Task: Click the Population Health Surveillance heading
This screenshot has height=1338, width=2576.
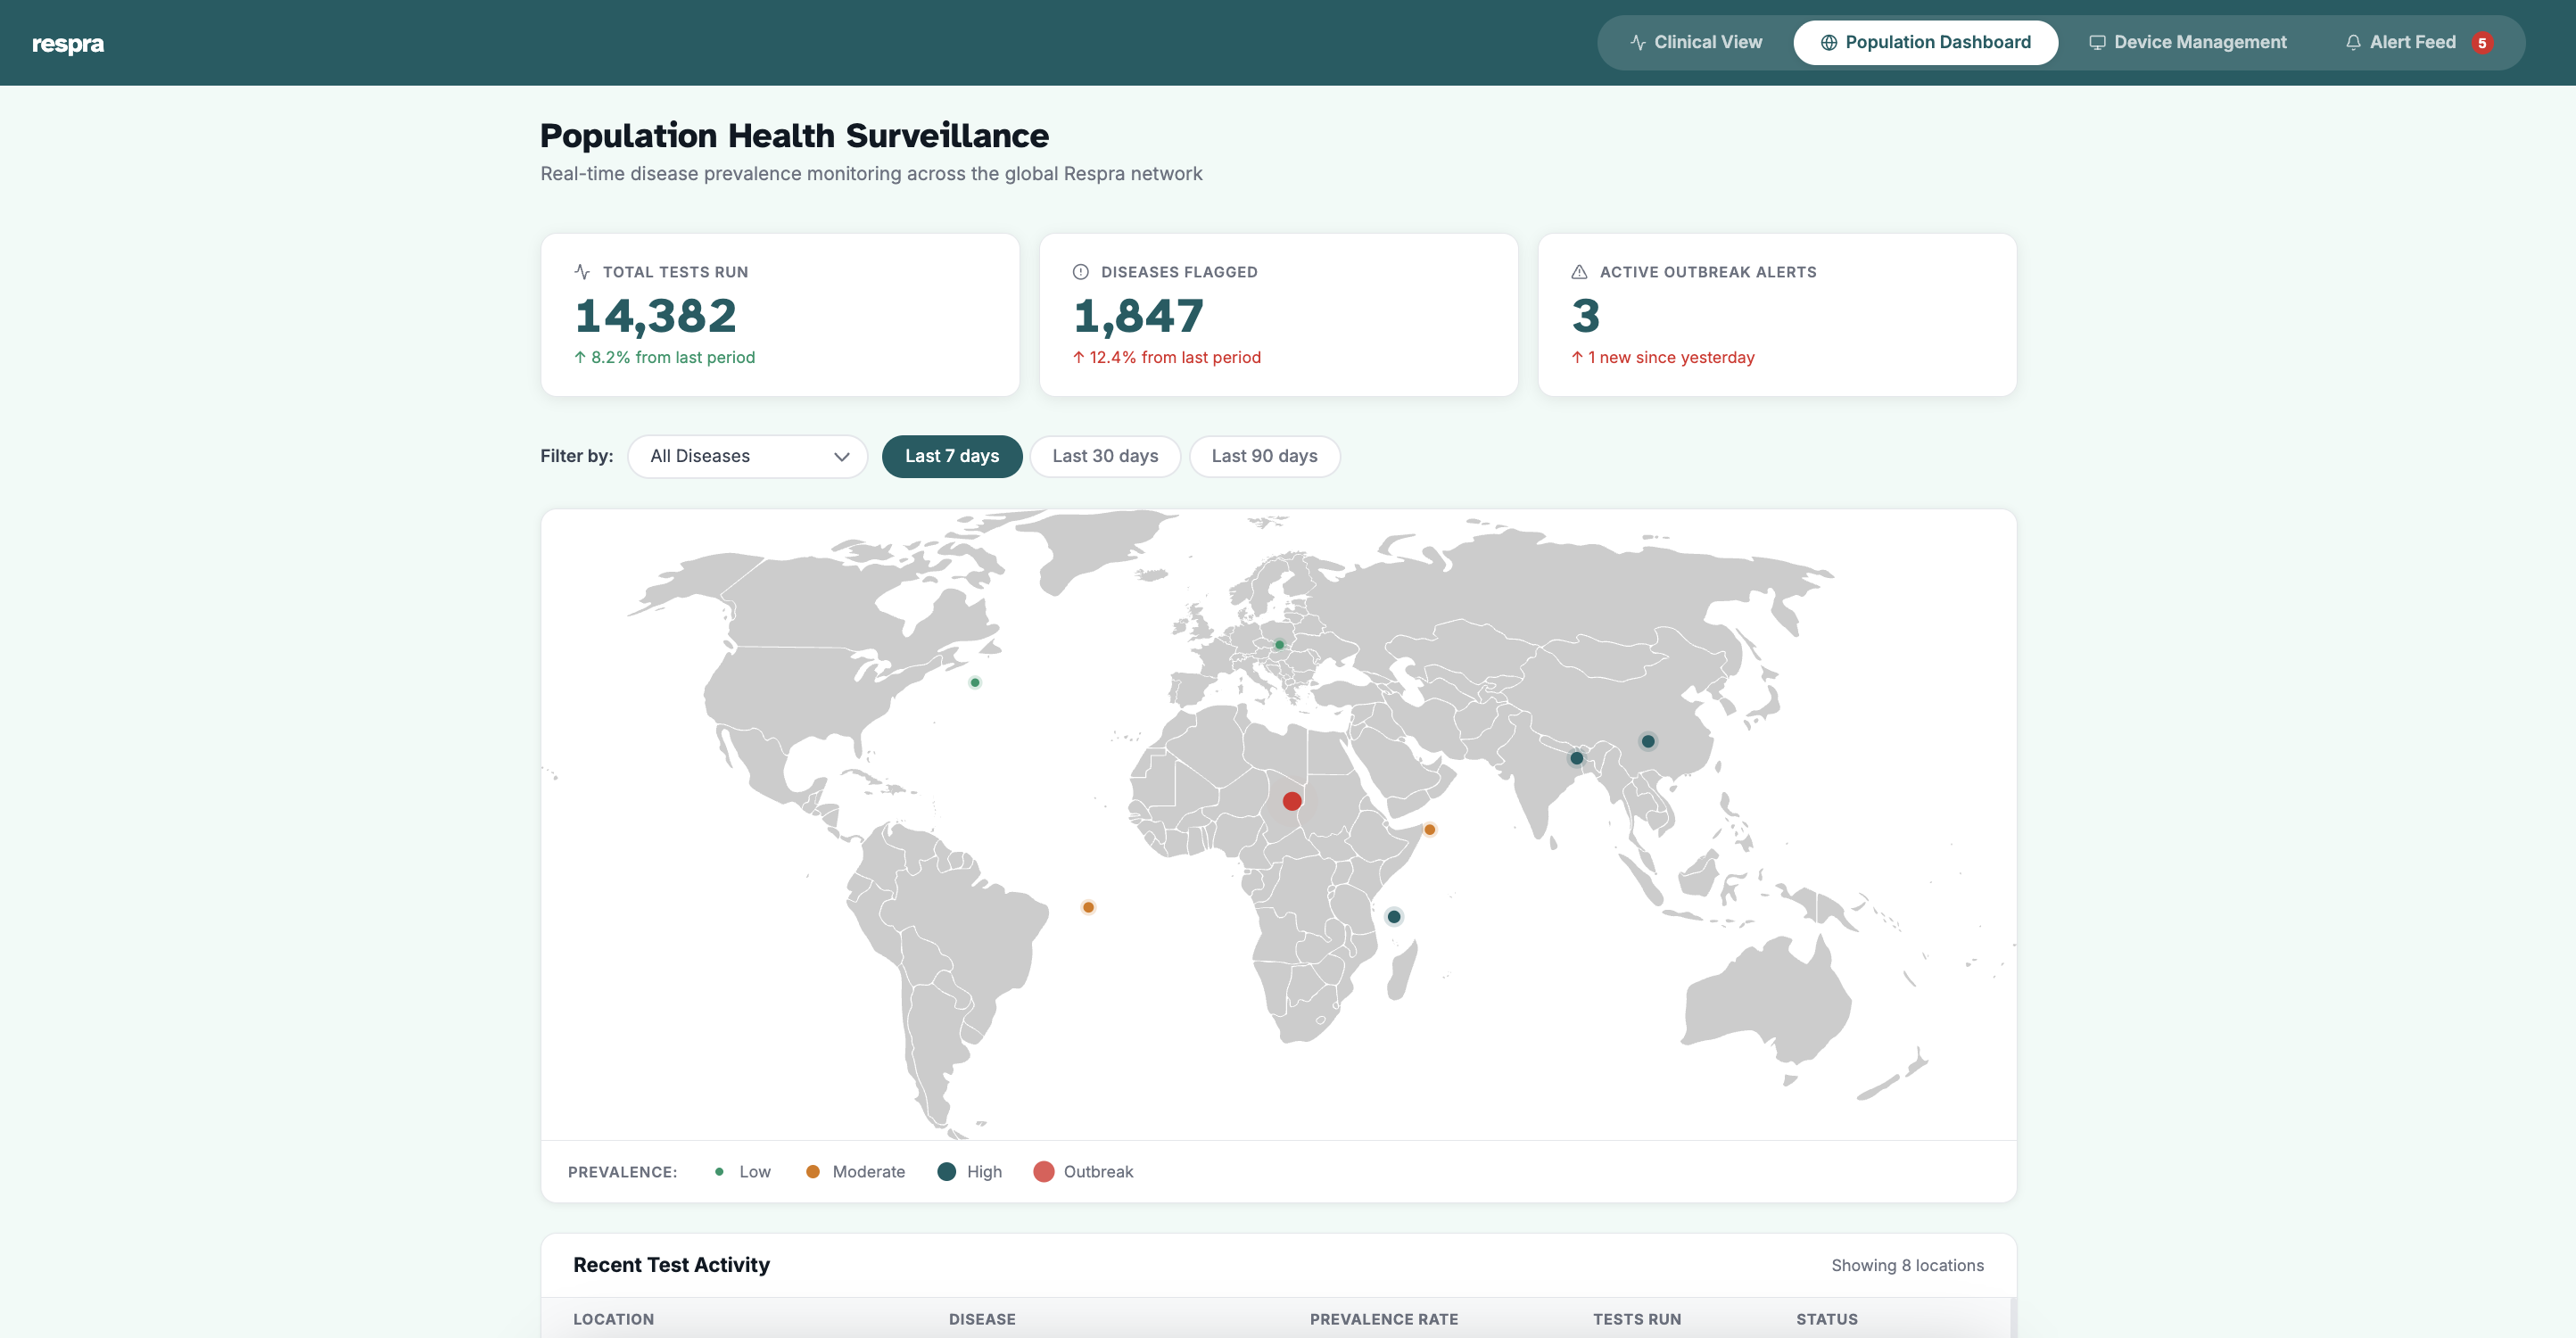Action: coord(794,135)
